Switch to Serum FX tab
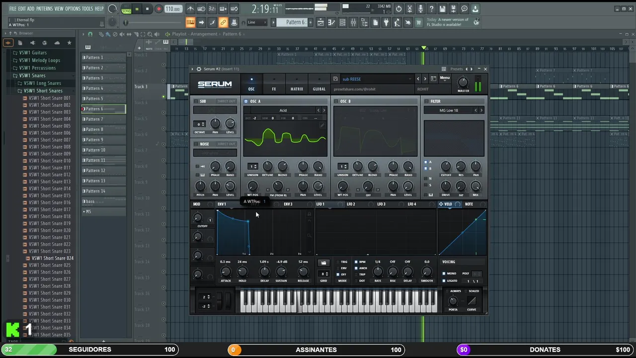 pos(274,84)
